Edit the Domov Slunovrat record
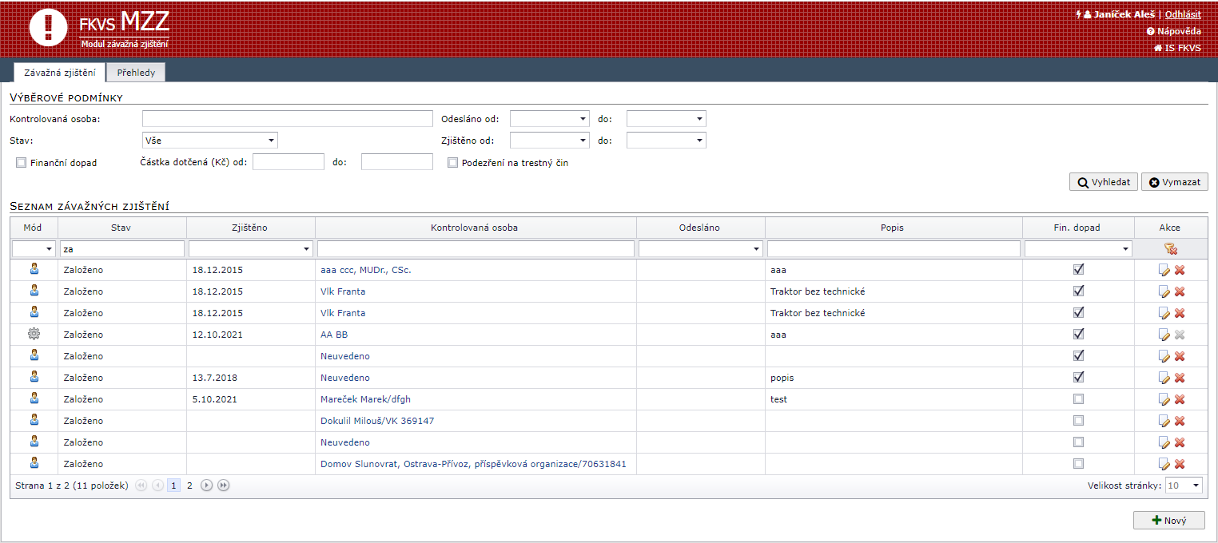 [1164, 464]
